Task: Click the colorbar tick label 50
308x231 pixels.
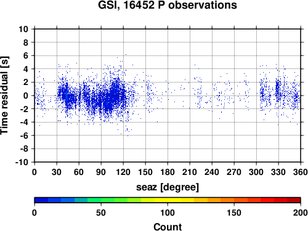Action: [101, 213]
